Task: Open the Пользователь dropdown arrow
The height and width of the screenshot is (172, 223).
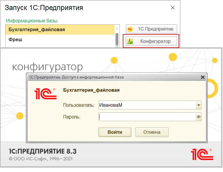Action: [199, 105]
